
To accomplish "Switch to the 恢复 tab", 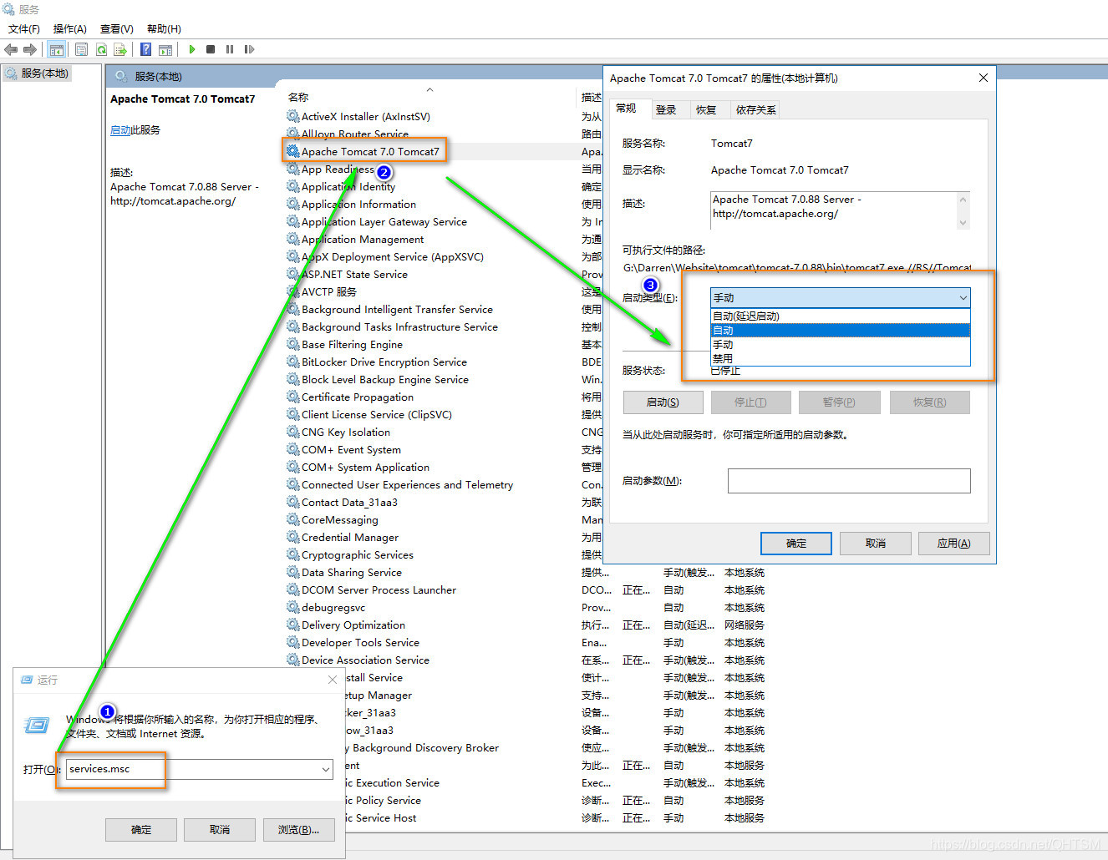I will 706,110.
